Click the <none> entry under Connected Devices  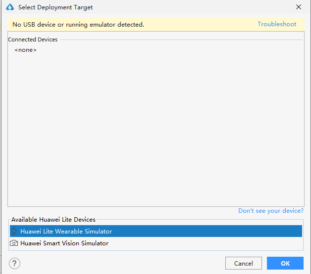point(25,50)
